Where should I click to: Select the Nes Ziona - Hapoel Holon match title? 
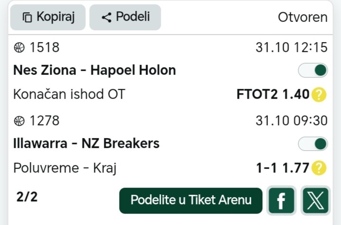pyautogui.click(x=94, y=70)
